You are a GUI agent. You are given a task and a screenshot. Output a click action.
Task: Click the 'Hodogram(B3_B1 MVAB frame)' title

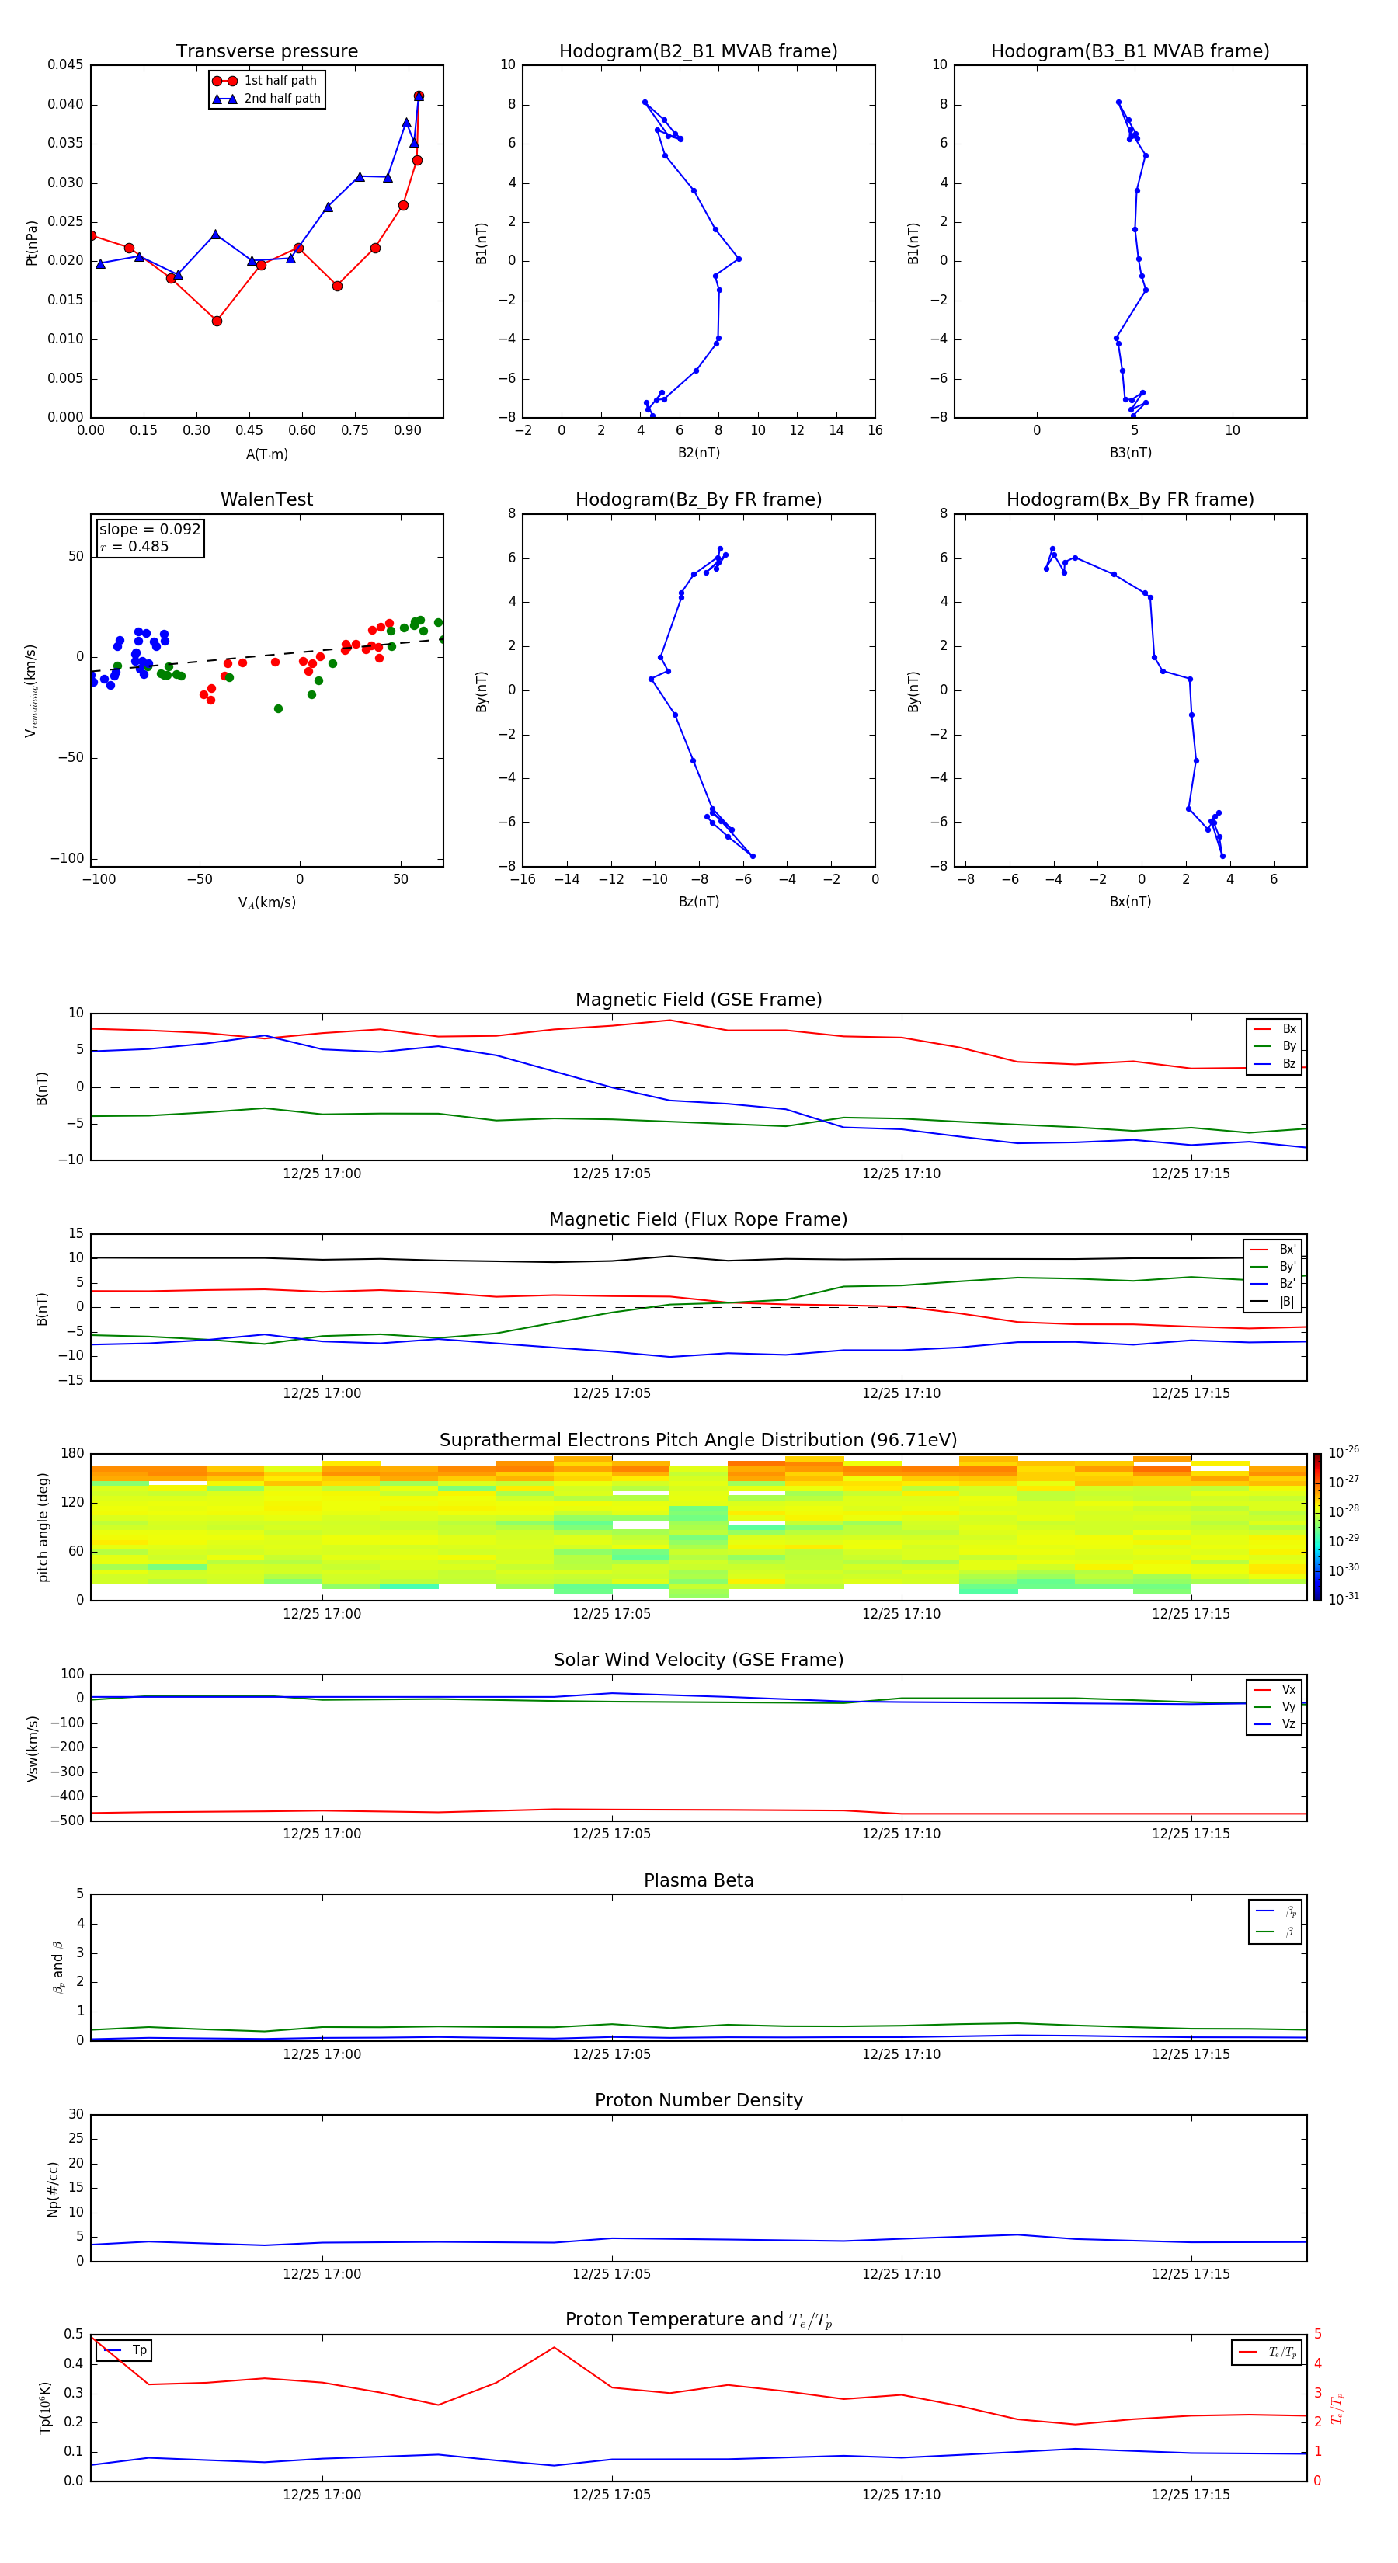1130,52
